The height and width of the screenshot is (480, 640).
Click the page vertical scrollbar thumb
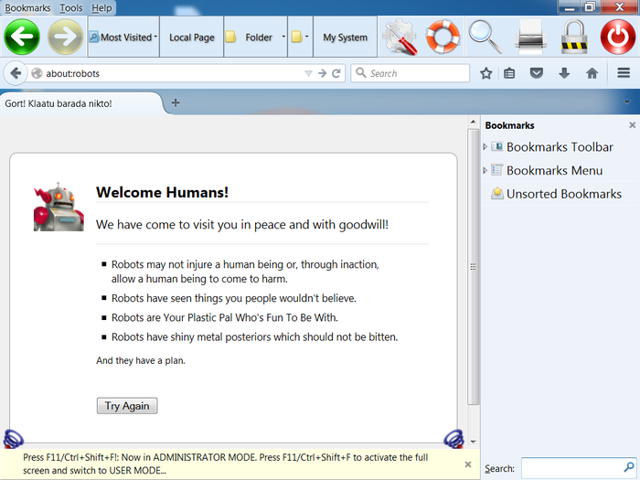coord(473,267)
